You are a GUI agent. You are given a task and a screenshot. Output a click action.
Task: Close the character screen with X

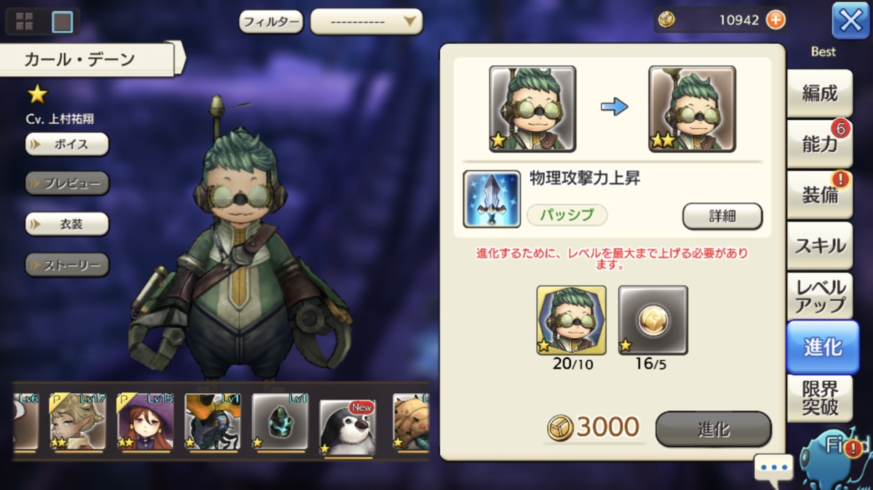click(850, 20)
